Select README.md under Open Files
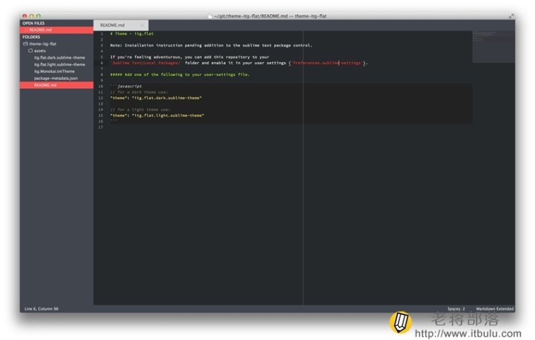535x340 pixels. (57, 30)
